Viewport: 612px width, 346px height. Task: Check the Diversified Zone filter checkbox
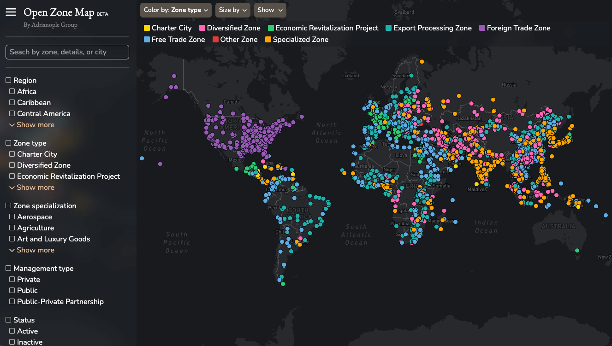point(12,165)
